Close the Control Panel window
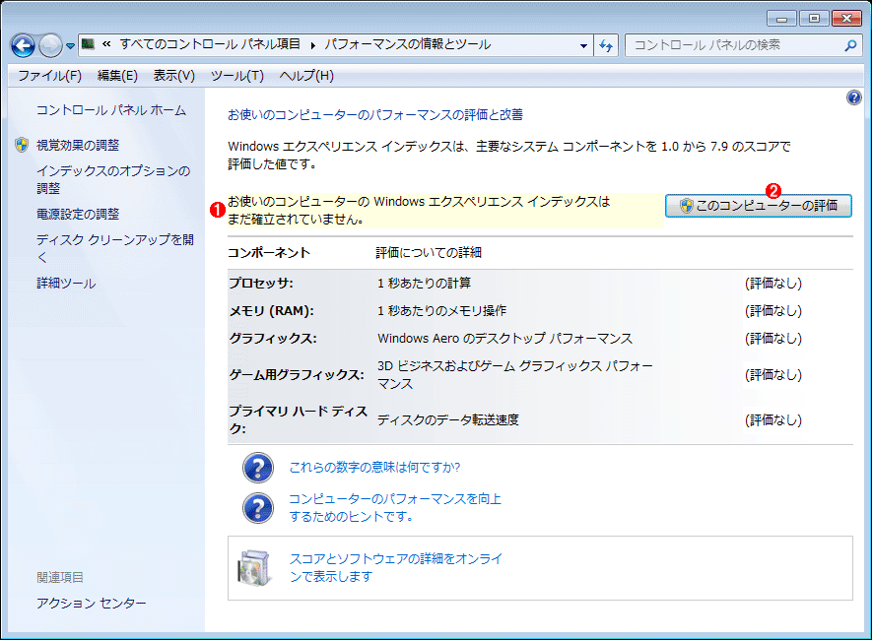Image resolution: width=872 pixels, height=640 pixels. pyautogui.click(x=847, y=19)
